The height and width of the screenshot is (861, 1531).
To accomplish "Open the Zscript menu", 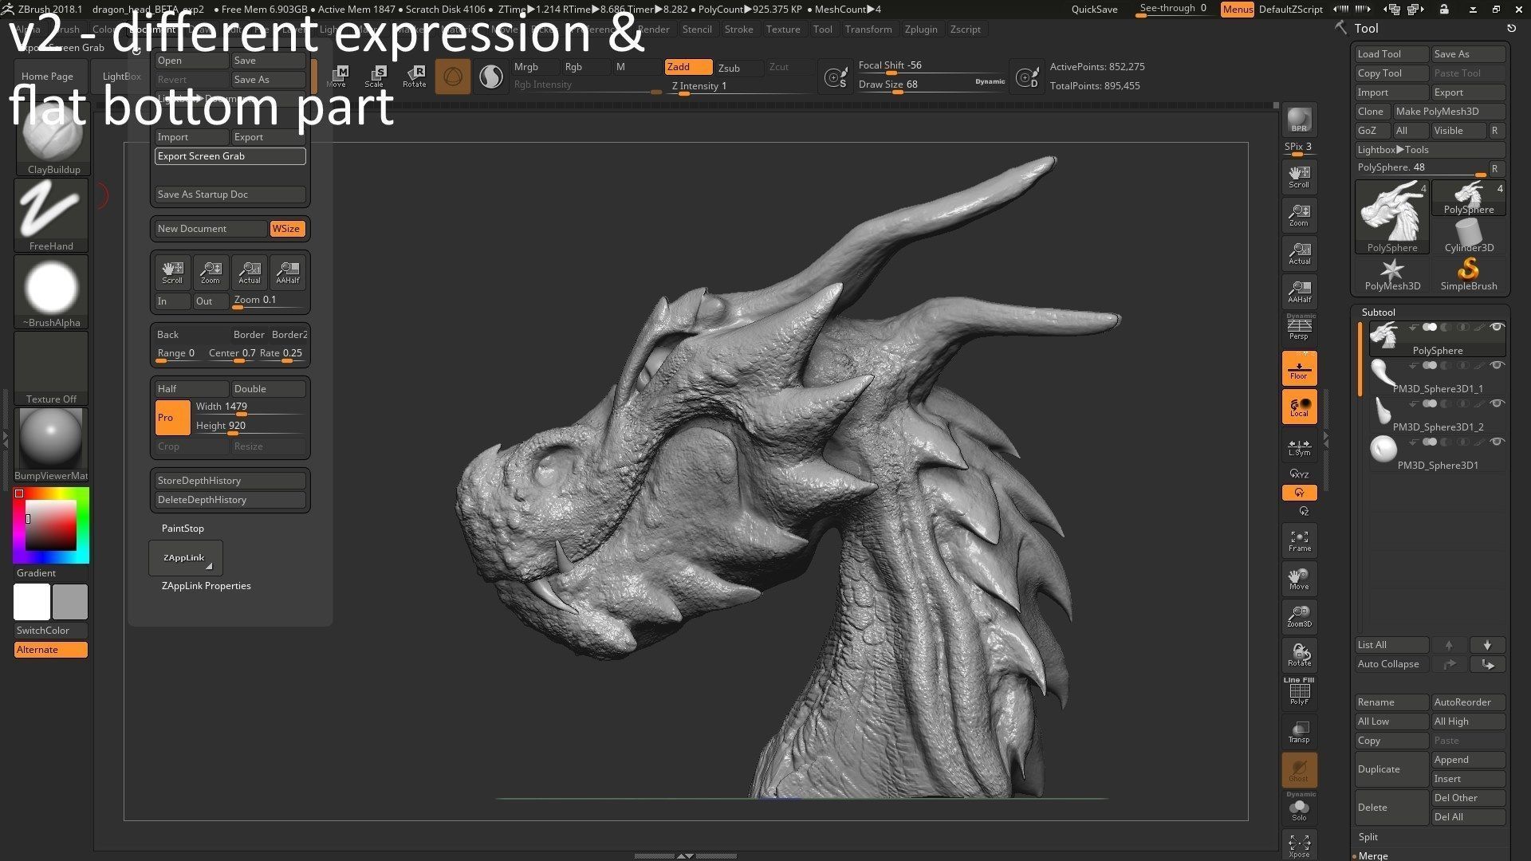I will click(x=966, y=29).
